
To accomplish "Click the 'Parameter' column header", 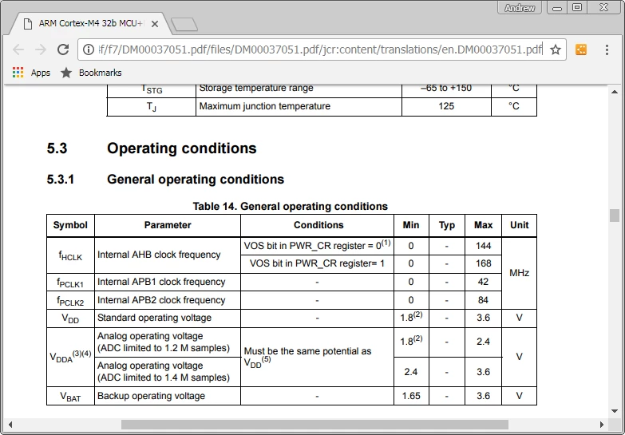I will (168, 225).
